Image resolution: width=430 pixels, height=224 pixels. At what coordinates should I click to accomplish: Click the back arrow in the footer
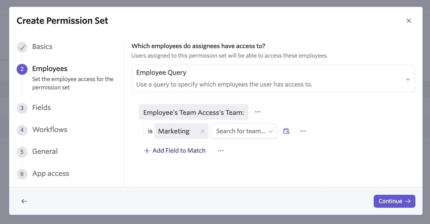tap(24, 201)
